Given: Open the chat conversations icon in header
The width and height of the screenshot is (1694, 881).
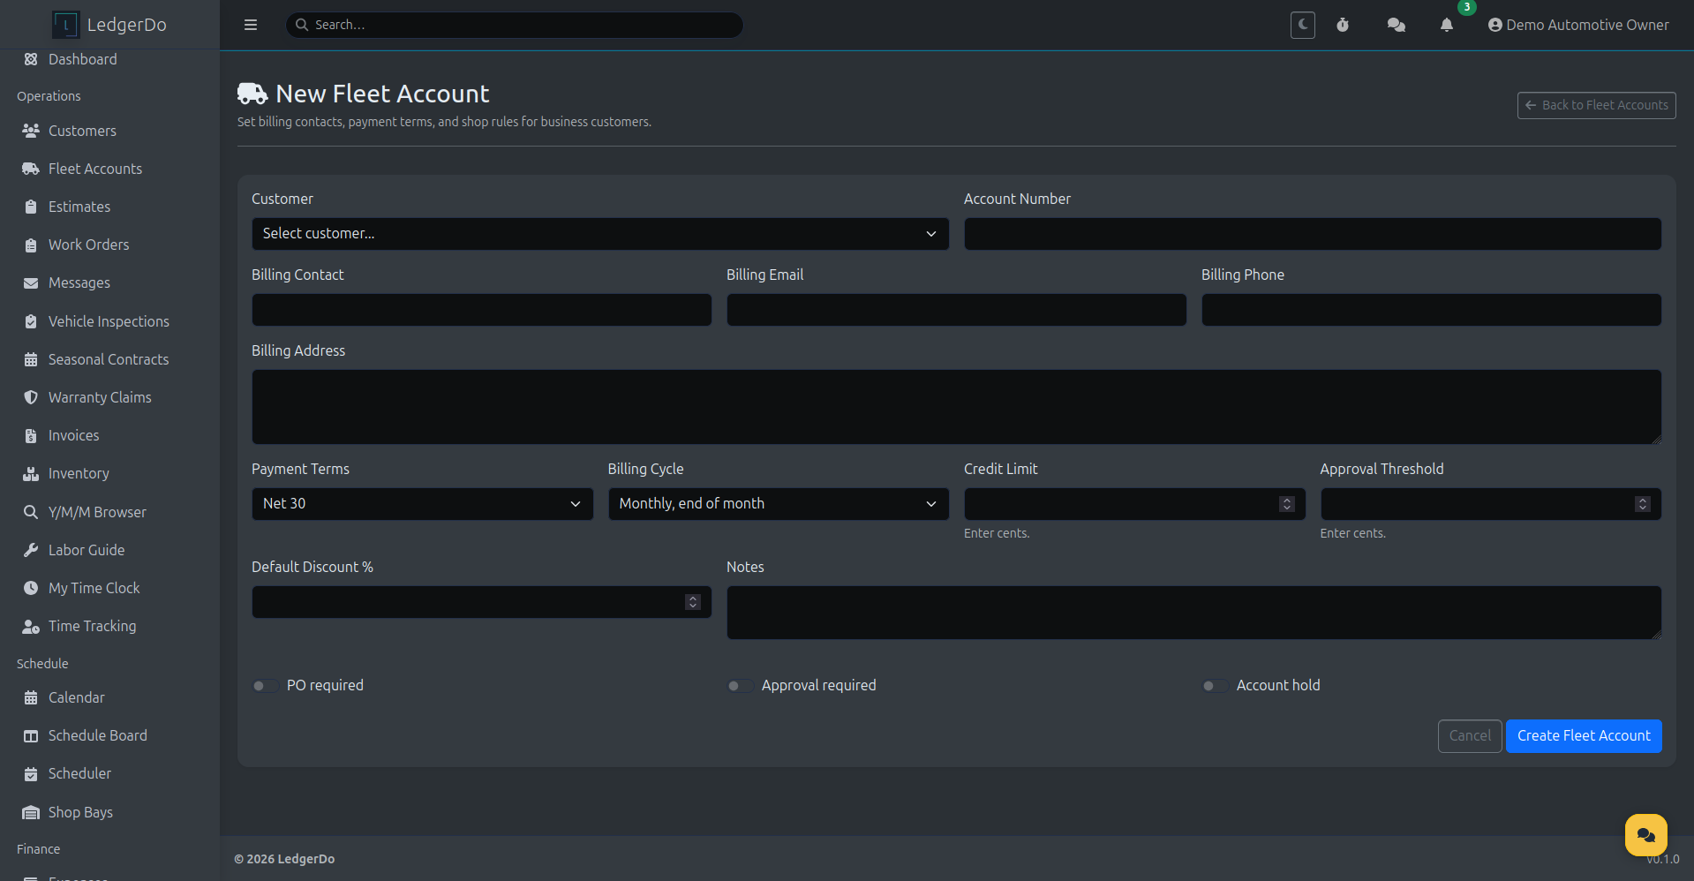Looking at the screenshot, I should pyautogui.click(x=1396, y=25).
